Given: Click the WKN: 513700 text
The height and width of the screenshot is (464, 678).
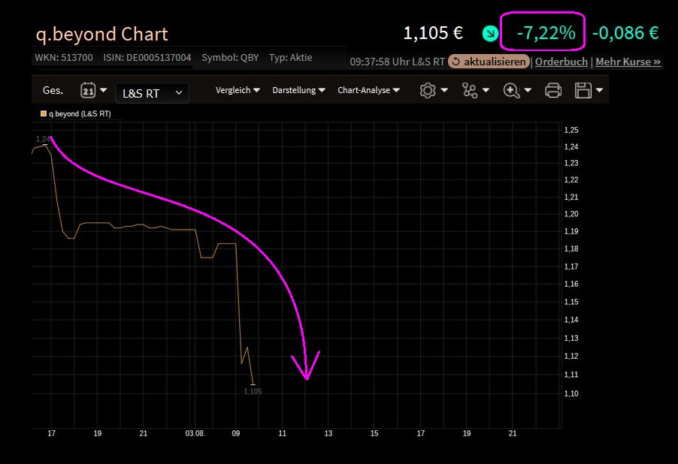Looking at the screenshot, I should [x=64, y=58].
